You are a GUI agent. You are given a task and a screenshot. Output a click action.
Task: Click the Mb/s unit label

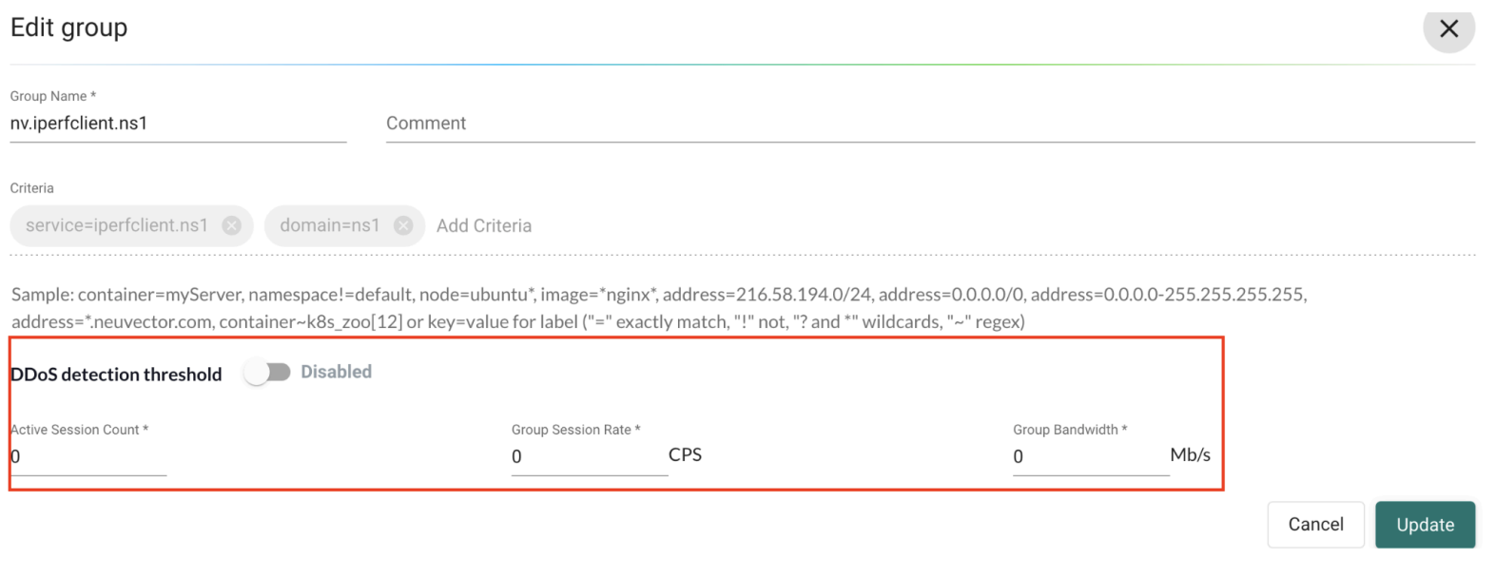[1190, 455]
